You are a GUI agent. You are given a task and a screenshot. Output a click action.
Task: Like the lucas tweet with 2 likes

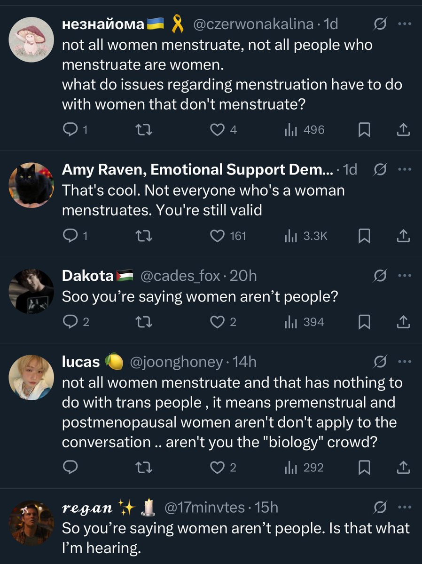(x=217, y=468)
